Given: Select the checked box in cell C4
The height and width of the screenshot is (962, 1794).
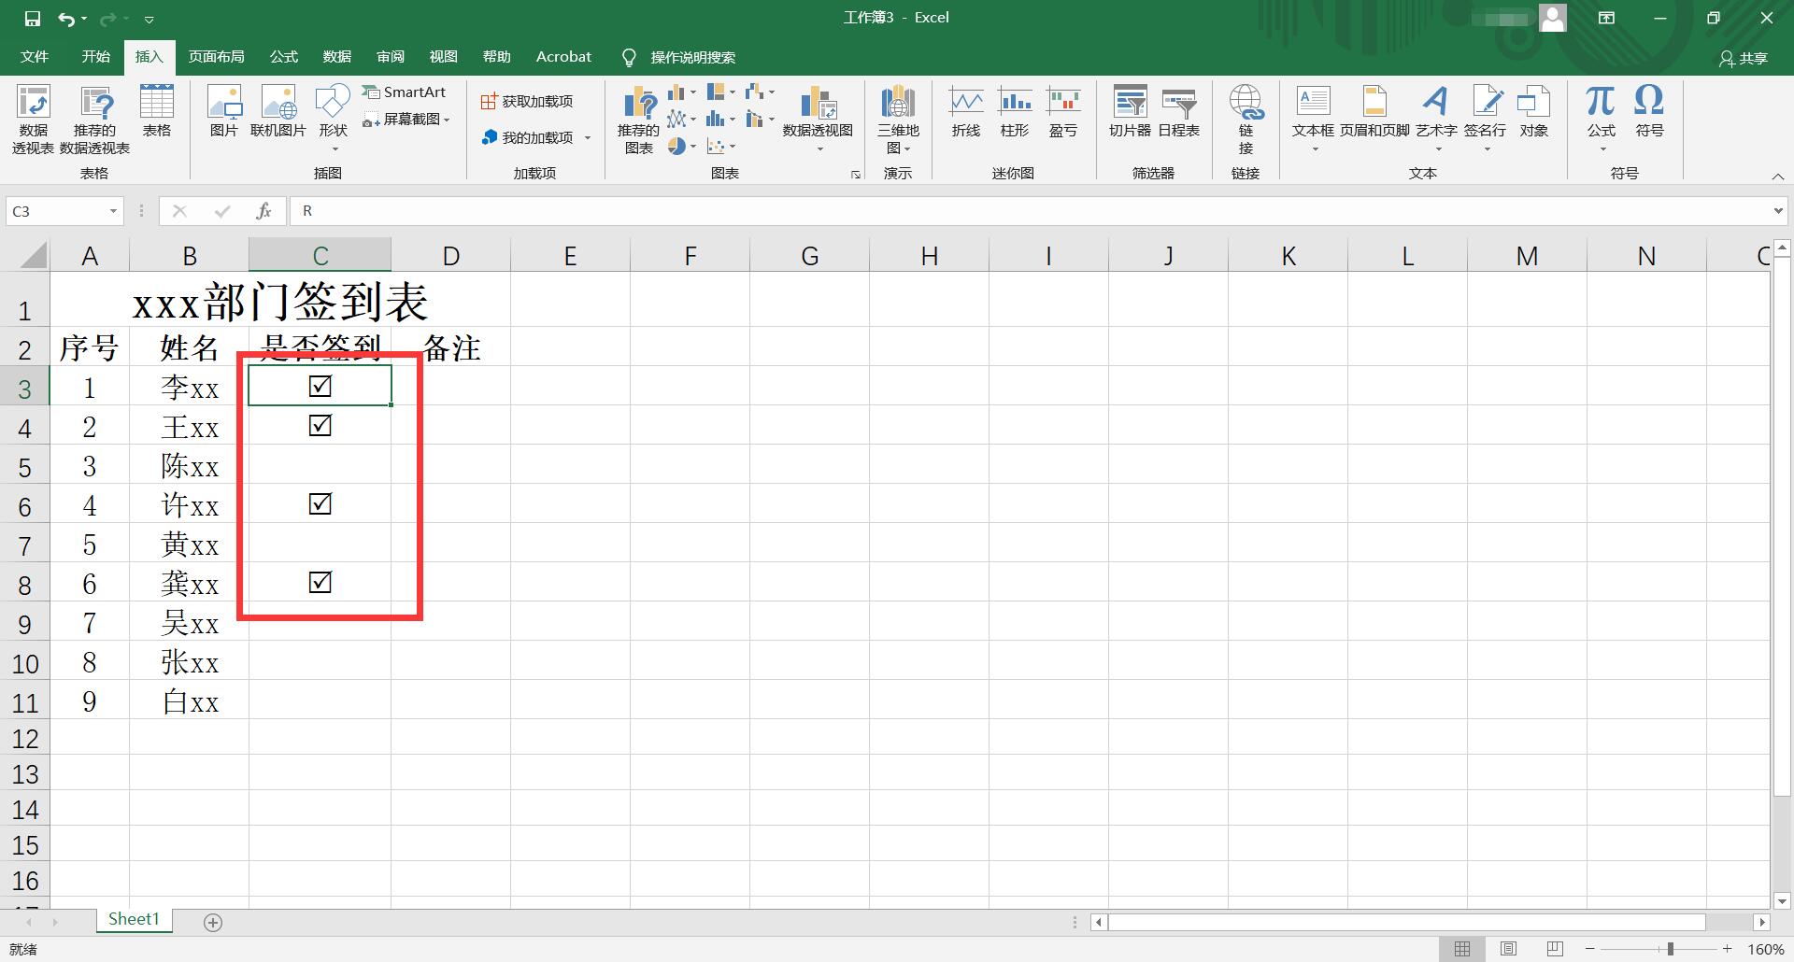Looking at the screenshot, I should pyautogui.click(x=320, y=426).
